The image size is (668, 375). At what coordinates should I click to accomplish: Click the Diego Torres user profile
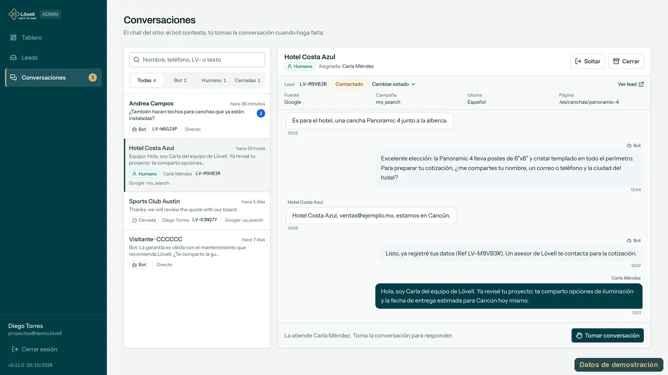pyautogui.click(x=35, y=329)
